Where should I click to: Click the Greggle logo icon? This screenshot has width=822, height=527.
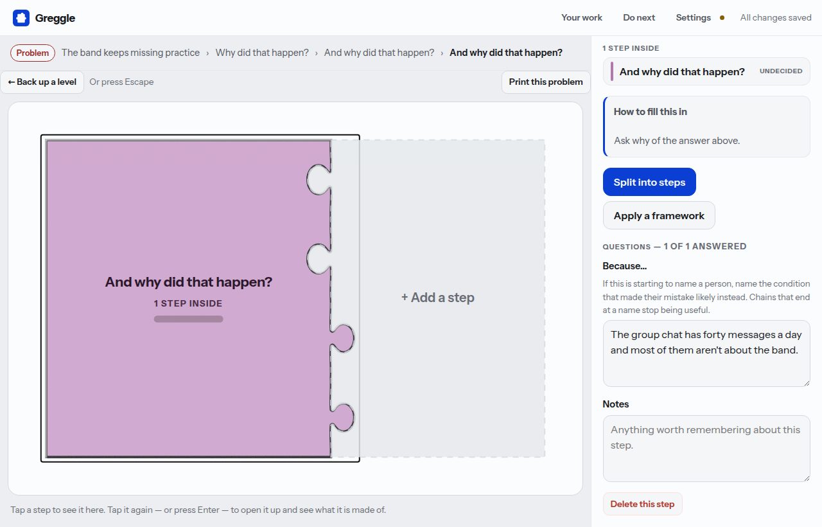(x=21, y=18)
